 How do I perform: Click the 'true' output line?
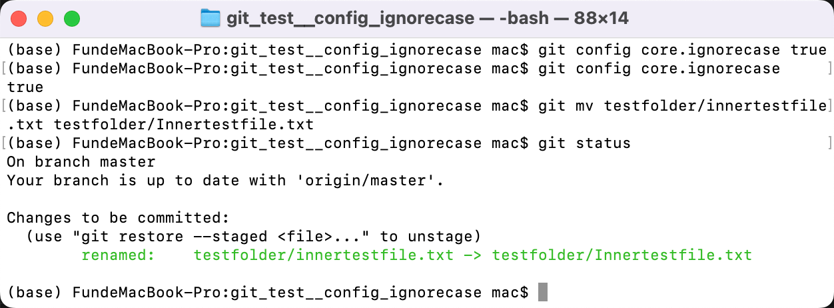tap(25, 87)
